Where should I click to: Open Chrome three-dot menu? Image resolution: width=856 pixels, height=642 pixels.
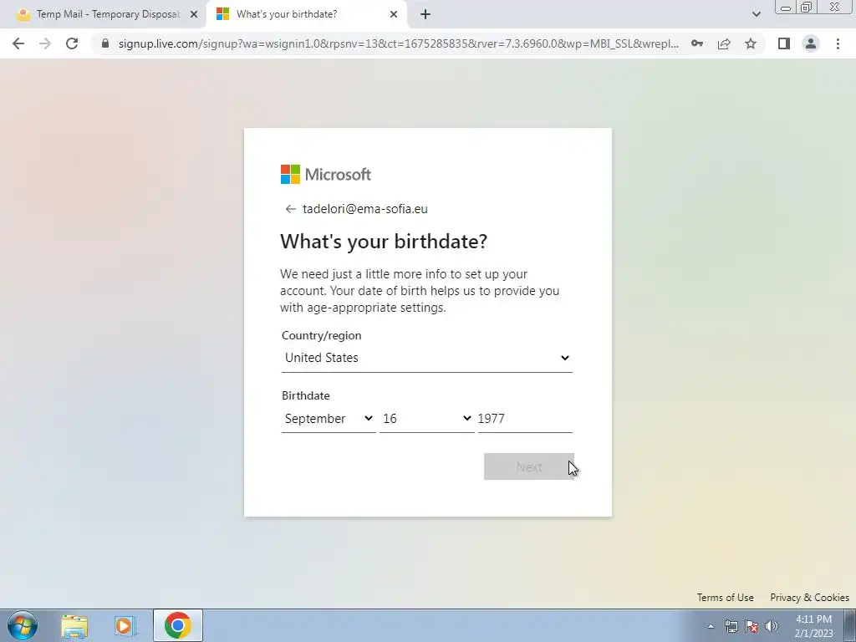(x=838, y=43)
